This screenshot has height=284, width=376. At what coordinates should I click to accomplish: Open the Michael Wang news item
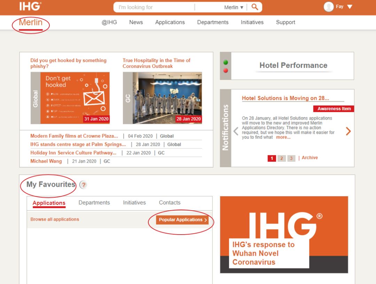coord(46,161)
